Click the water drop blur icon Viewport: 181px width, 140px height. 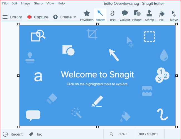click(164, 55)
